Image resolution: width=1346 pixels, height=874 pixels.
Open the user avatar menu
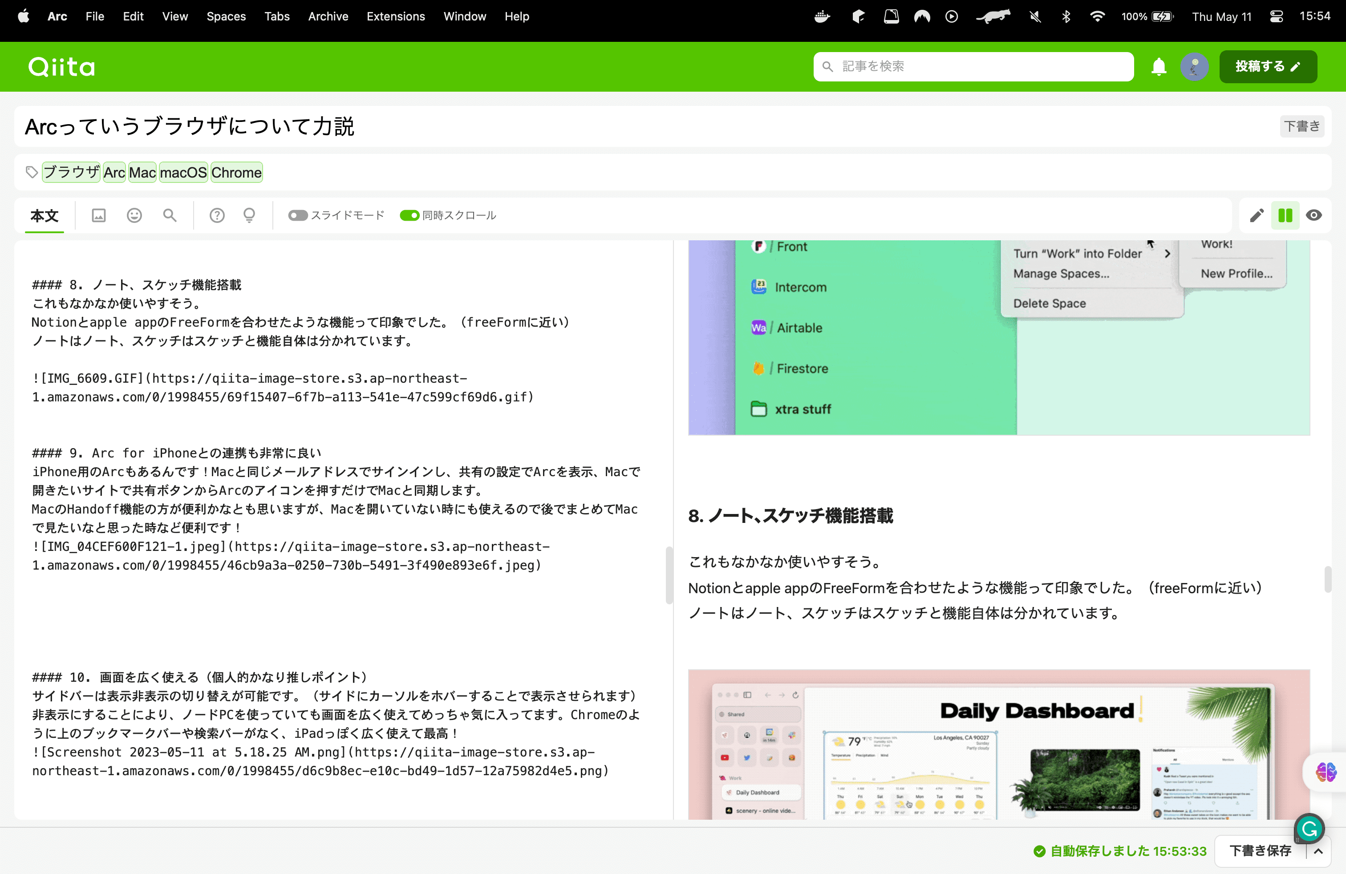point(1194,67)
